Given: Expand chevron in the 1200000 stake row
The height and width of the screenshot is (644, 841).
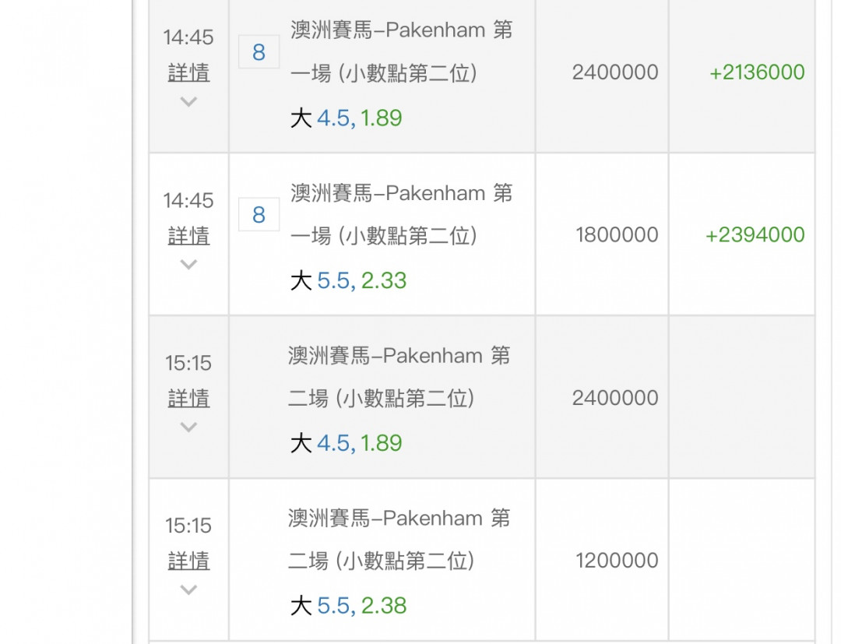Looking at the screenshot, I should click(188, 590).
